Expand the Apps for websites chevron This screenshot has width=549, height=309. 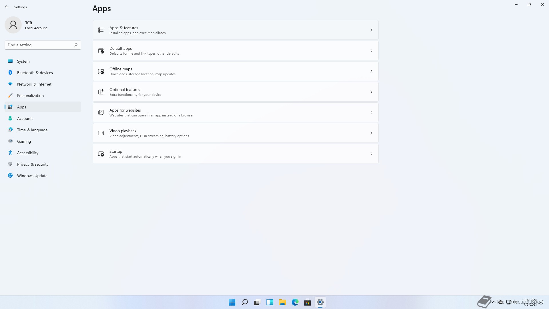pos(371,112)
